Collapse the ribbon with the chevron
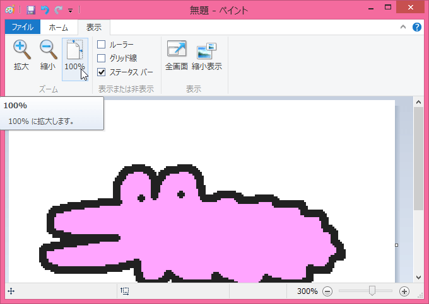This screenshot has height=304, width=429. click(403, 26)
